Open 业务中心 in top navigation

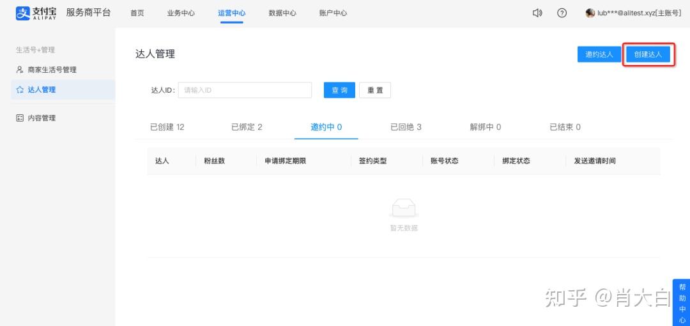point(181,13)
